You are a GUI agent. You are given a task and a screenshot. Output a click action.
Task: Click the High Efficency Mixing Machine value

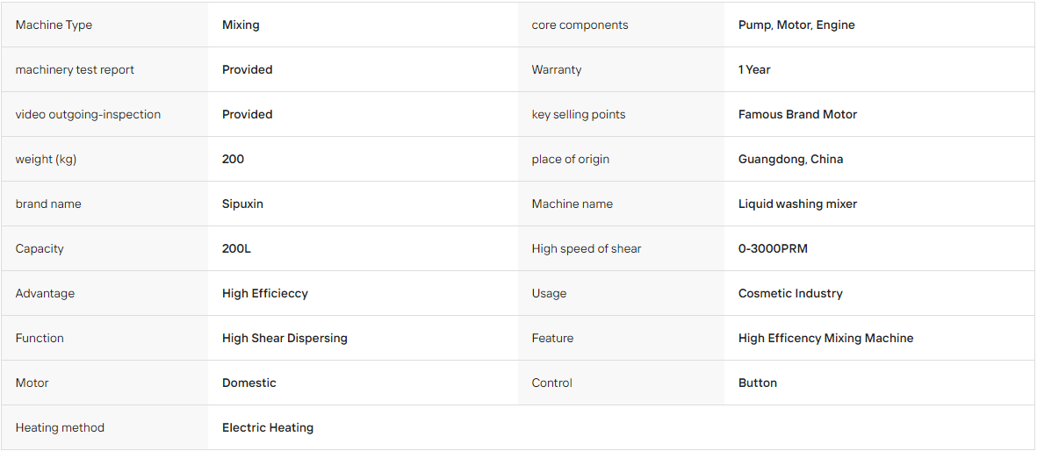pos(825,338)
